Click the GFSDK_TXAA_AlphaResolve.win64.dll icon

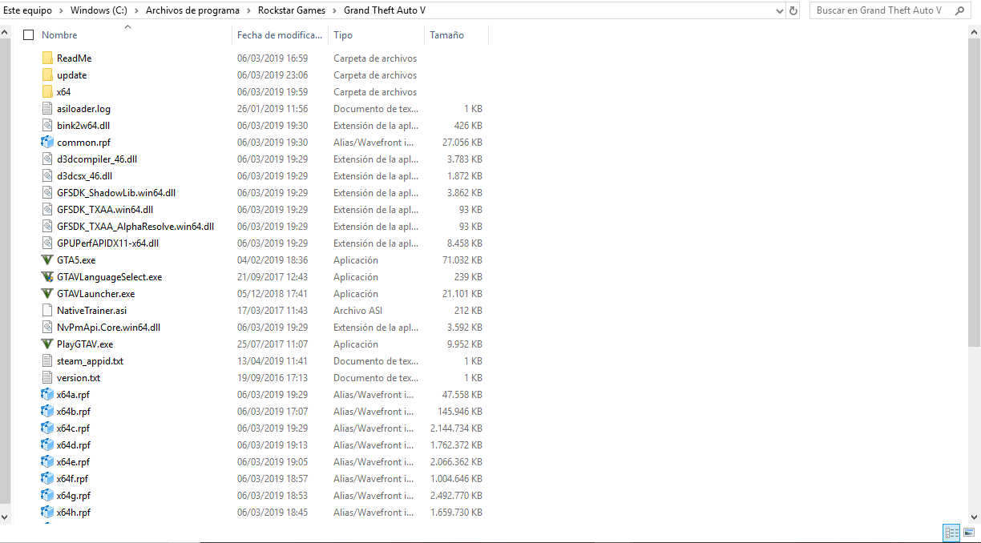pos(47,227)
